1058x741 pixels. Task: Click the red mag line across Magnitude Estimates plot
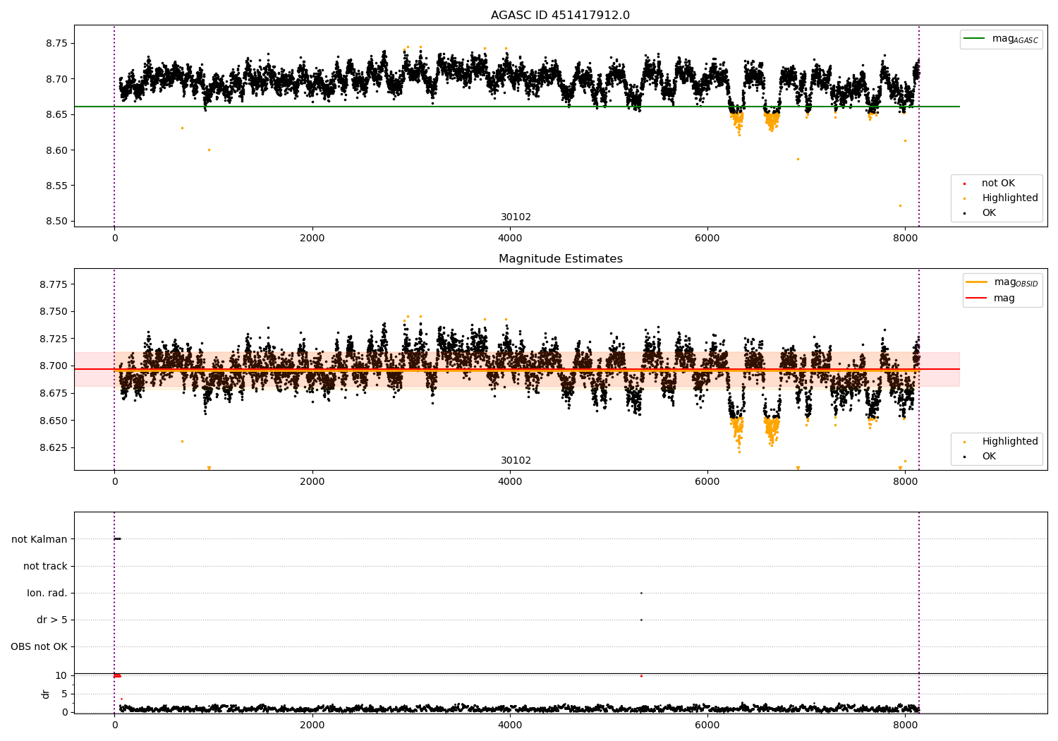coord(517,369)
